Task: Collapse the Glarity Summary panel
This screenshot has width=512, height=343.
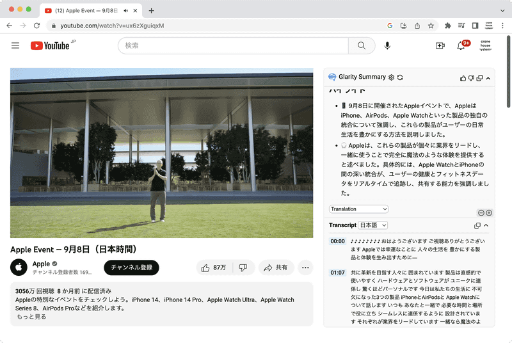Action: [488, 78]
